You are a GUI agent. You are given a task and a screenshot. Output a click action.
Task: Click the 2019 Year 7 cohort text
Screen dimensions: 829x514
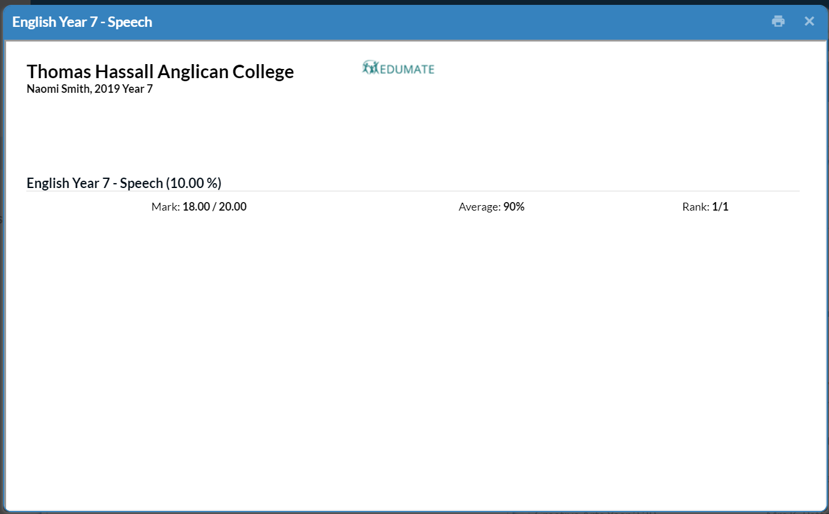coord(123,89)
